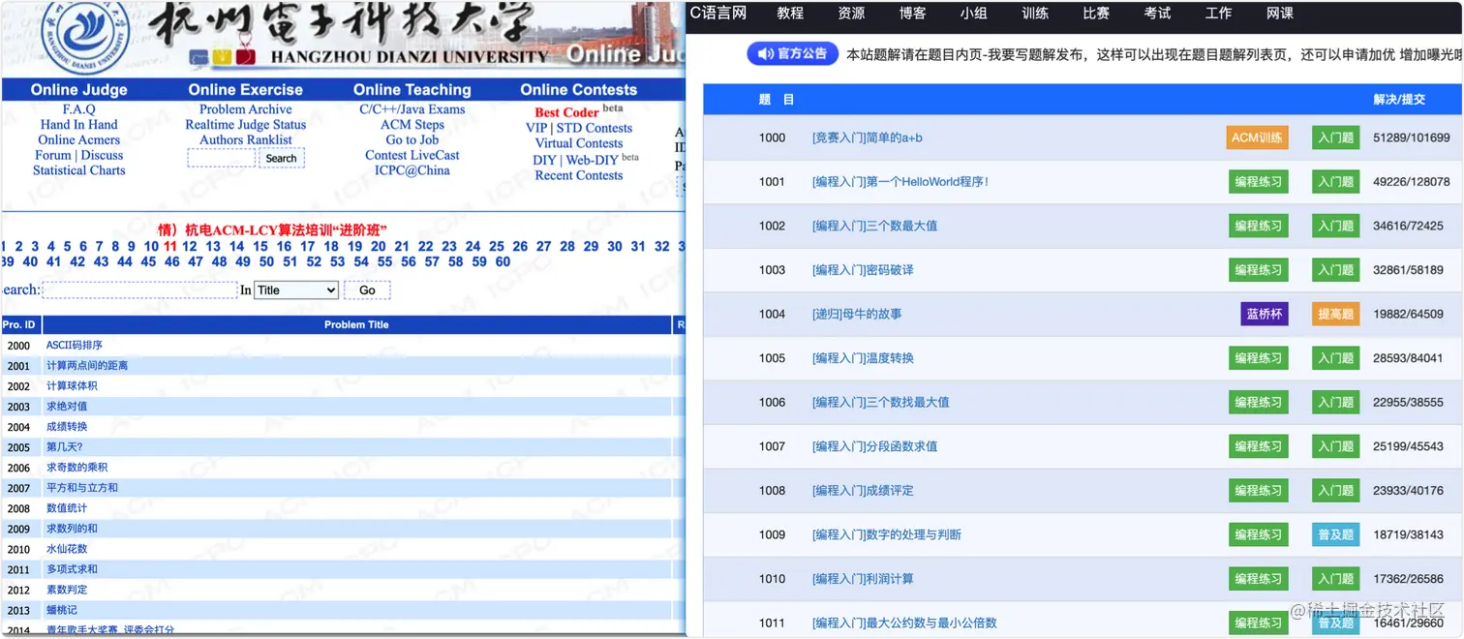Click the 普及题 badge on problem 1009
The width and height of the screenshot is (1464, 639).
1334,533
